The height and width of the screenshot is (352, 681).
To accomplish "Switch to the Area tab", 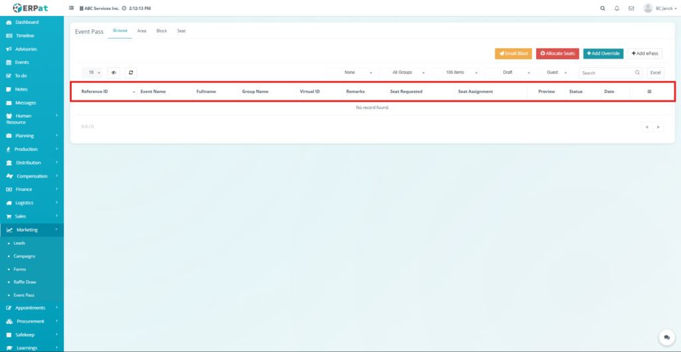I will tap(142, 31).
